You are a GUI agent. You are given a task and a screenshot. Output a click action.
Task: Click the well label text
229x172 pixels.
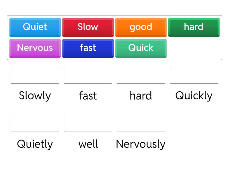pyautogui.click(x=88, y=144)
